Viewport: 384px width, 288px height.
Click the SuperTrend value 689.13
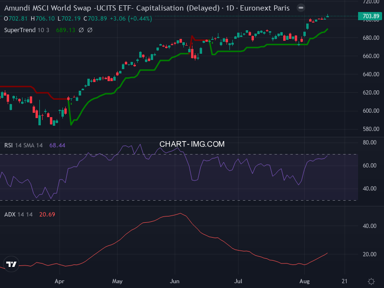66,30
